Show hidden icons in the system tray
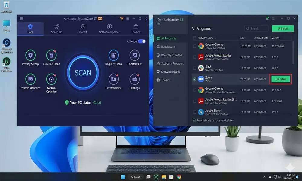 264,177
